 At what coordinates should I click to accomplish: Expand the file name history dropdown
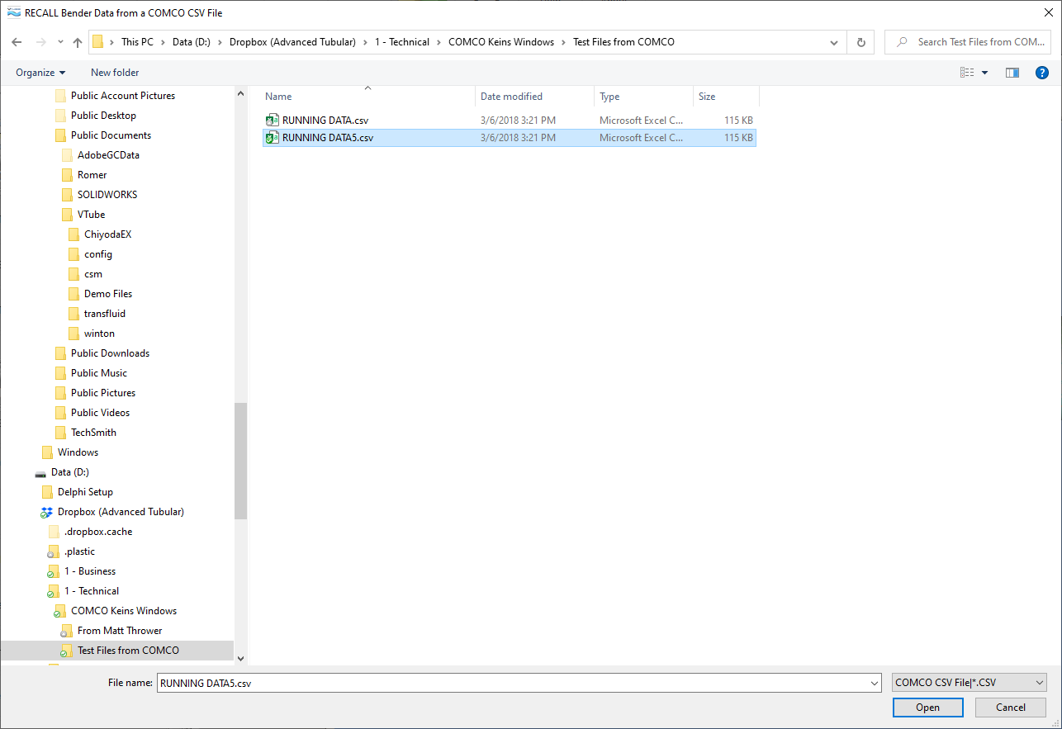[x=875, y=683]
